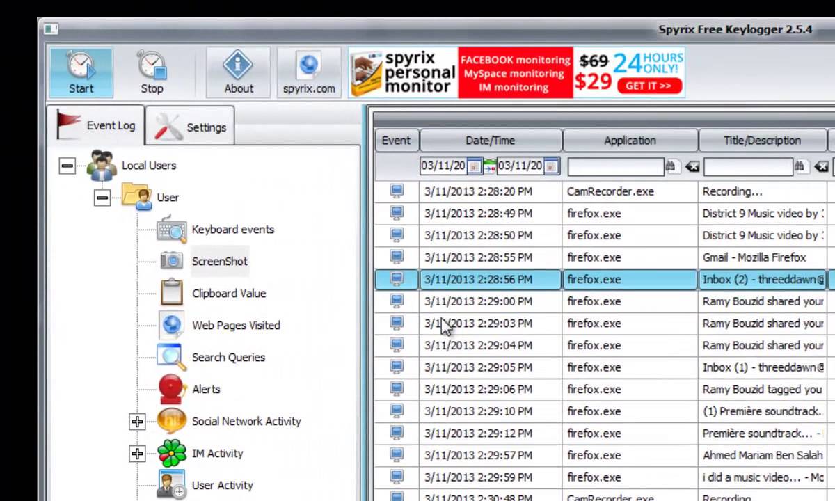
Task: Sort by the Date/Time column header
Action: click(x=491, y=141)
